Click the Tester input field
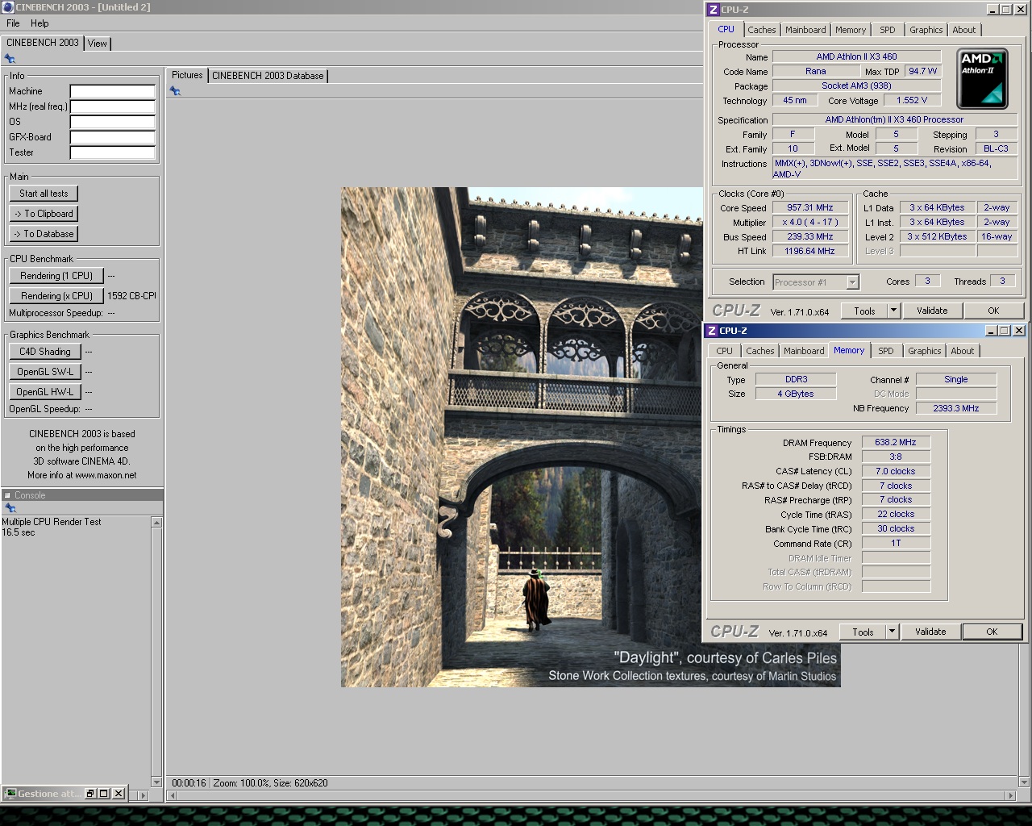The width and height of the screenshot is (1032, 826). pos(112,152)
